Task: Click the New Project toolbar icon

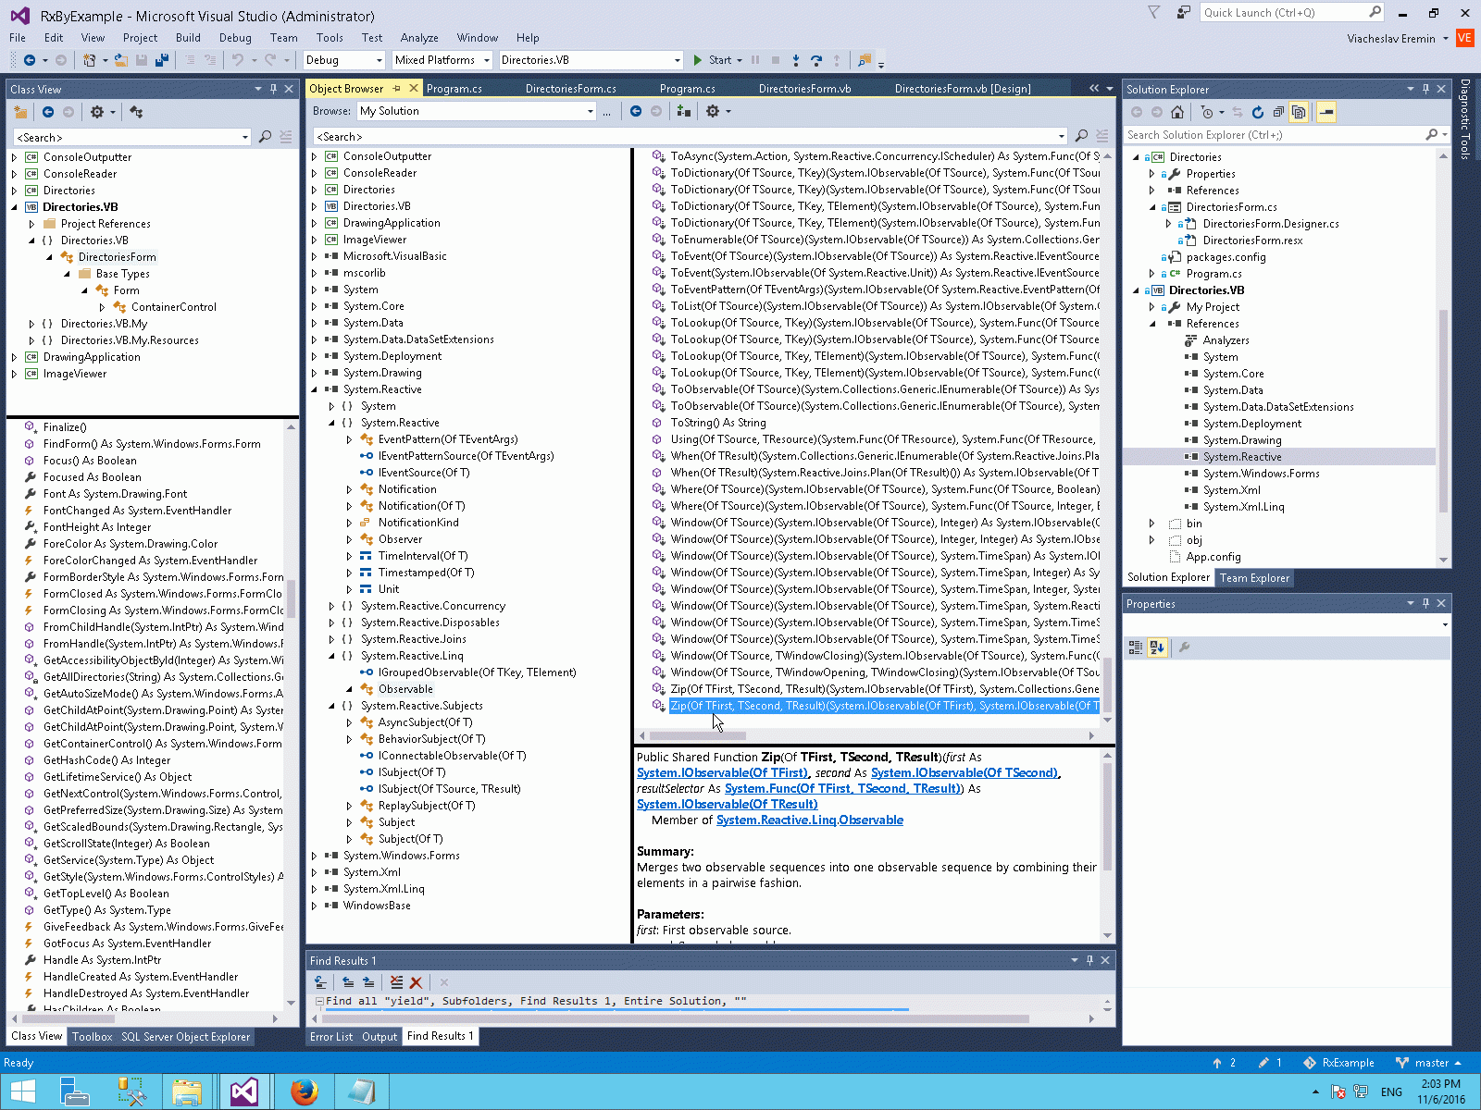Action: coord(90,60)
